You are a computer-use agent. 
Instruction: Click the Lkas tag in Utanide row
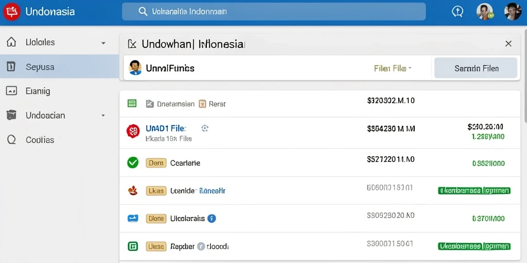156,191
